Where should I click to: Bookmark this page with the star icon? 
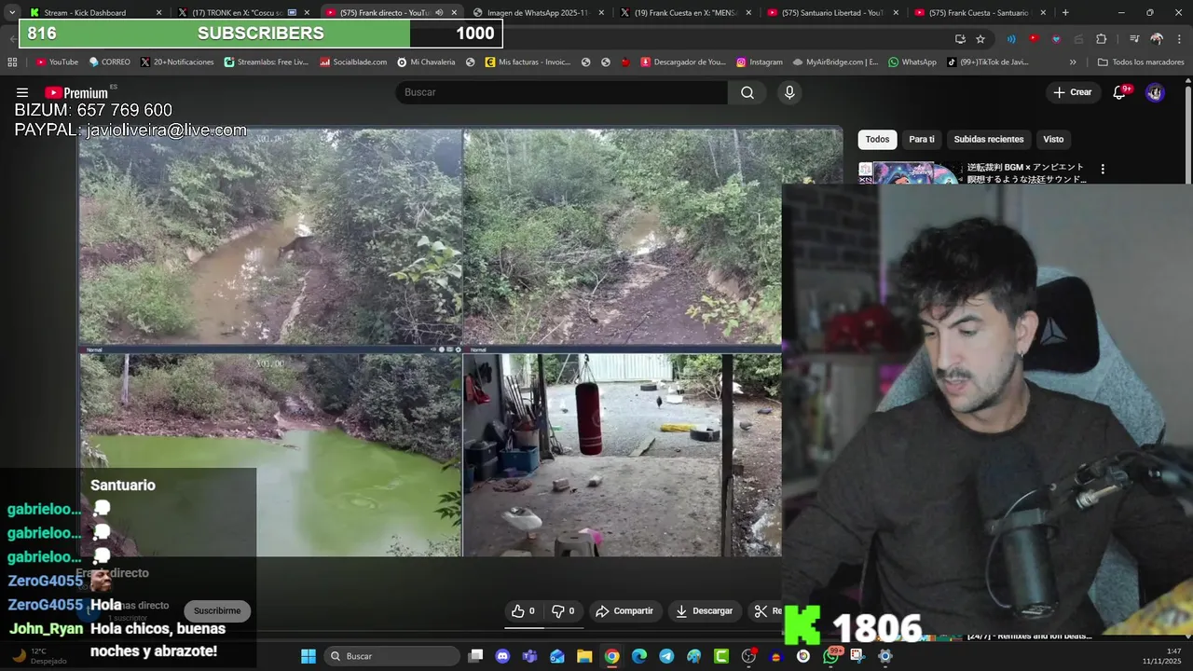[x=980, y=39]
